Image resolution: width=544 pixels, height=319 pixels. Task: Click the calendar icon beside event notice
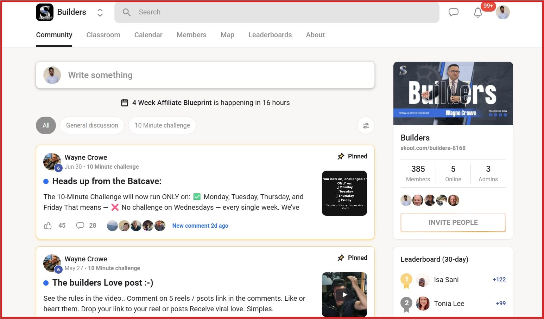(125, 103)
